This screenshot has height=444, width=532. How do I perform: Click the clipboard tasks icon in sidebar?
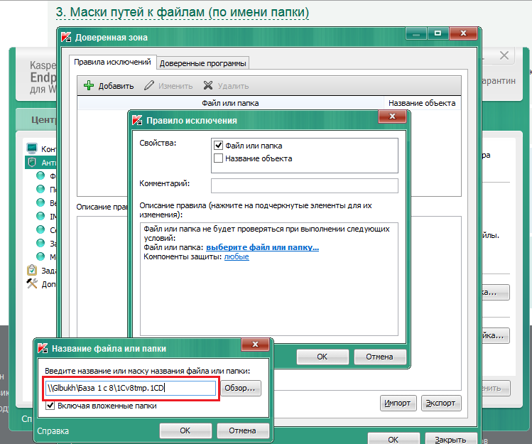(32, 270)
